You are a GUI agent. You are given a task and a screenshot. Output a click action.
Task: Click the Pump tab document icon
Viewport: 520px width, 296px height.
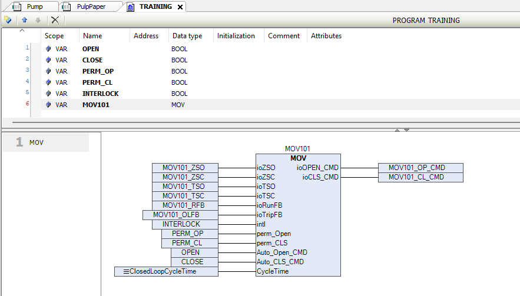[16, 6]
